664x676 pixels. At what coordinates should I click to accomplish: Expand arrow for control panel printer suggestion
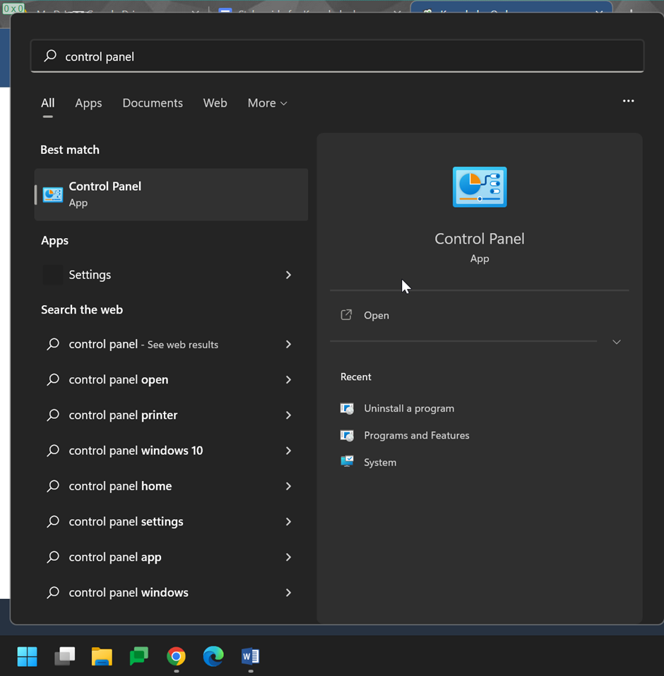[x=288, y=415]
